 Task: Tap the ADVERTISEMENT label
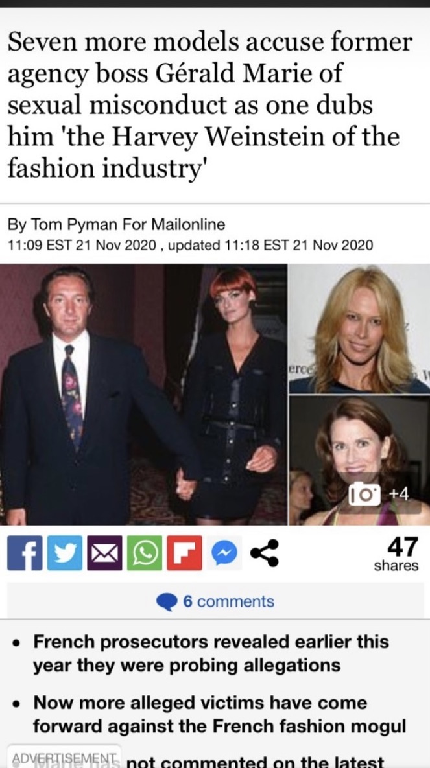pyautogui.click(x=64, y=757)
